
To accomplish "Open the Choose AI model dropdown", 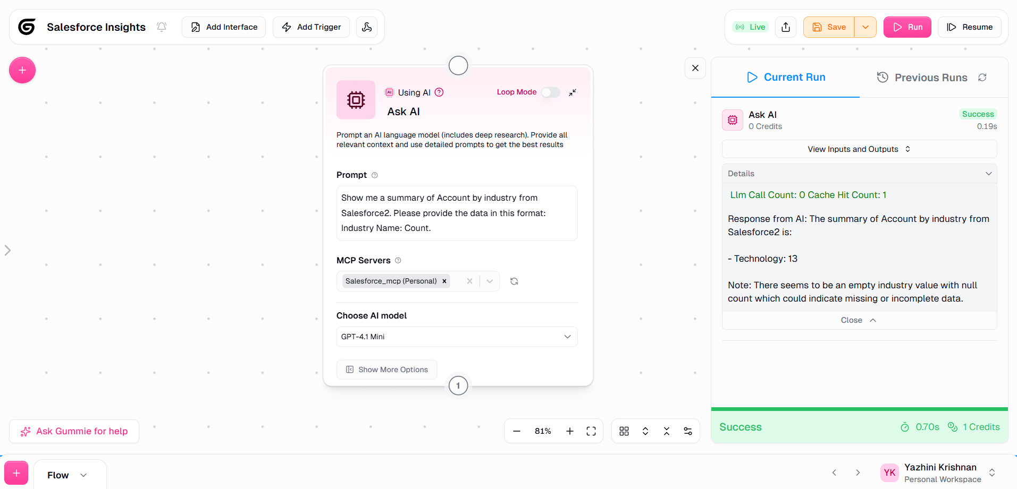I will tap(457, 337).
